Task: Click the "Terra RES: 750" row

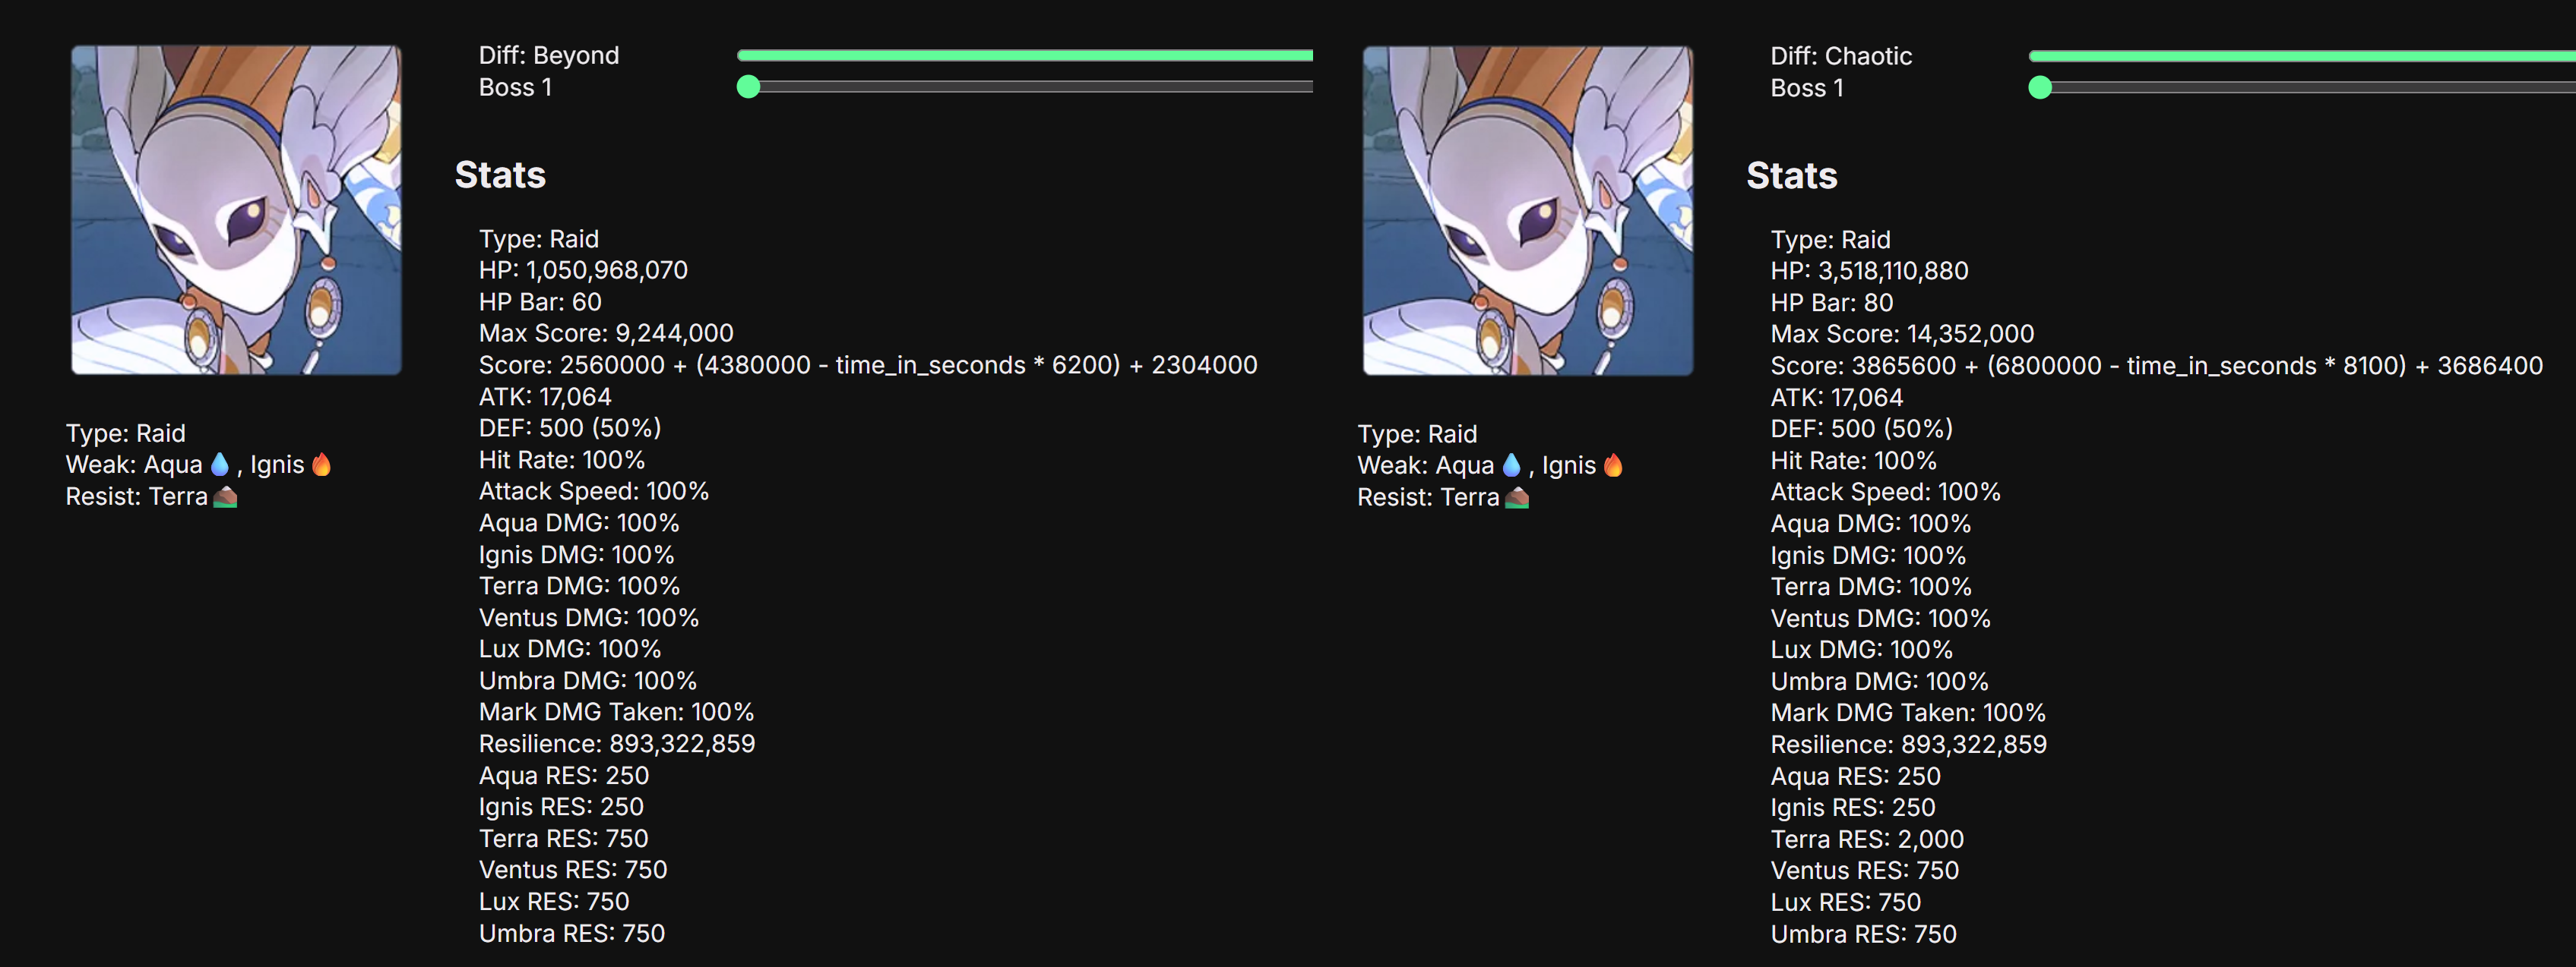Action: 564,838
